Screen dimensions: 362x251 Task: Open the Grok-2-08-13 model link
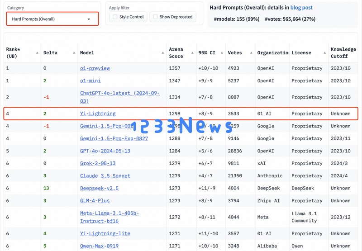[x=98, y=163]
